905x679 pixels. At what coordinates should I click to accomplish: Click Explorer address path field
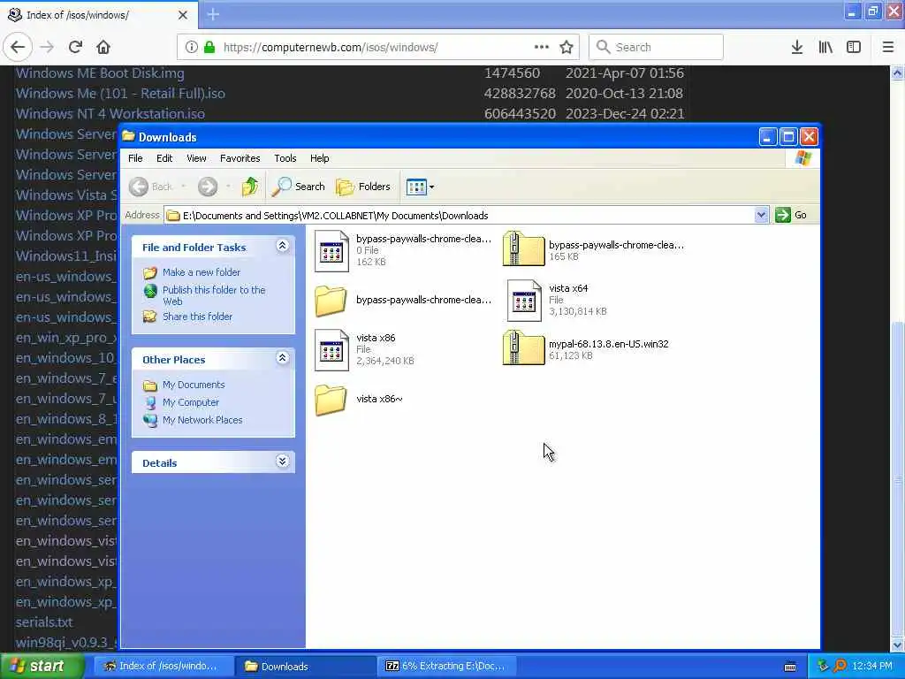(460, 216)
